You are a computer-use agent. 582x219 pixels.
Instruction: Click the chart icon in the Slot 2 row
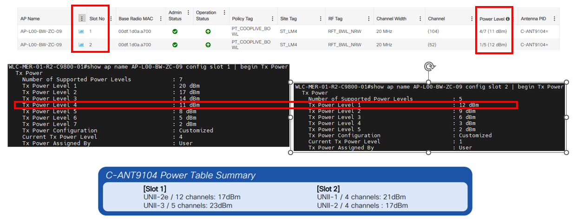[81, 45]
